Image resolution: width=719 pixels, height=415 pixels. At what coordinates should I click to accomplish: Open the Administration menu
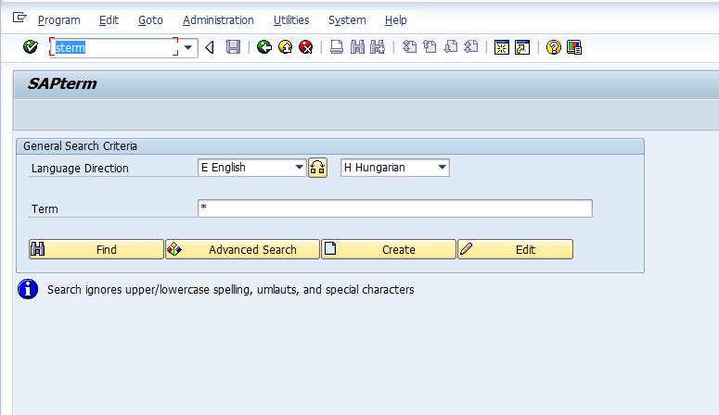(x=218, y=20)
